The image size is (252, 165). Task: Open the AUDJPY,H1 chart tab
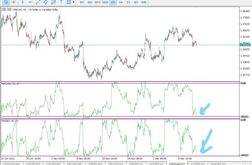(218, 163)
